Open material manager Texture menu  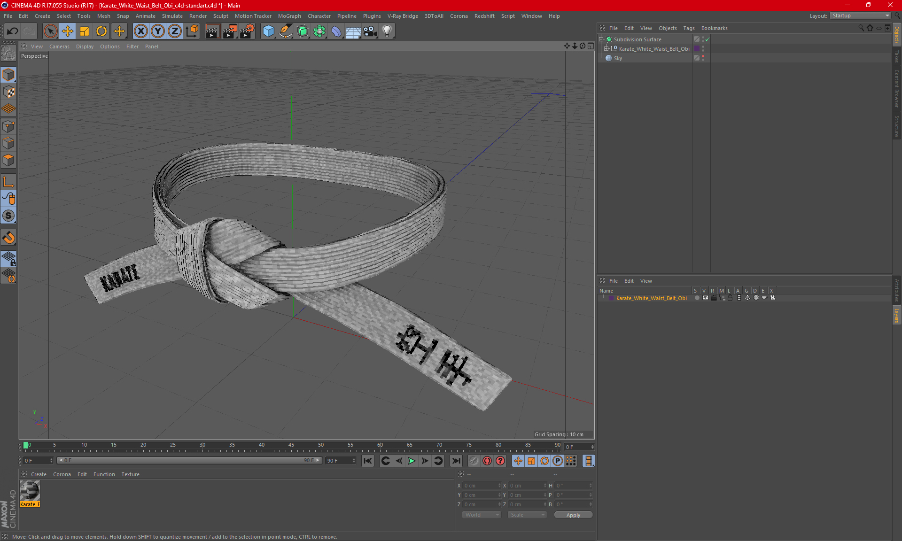[x=130, y=474]
